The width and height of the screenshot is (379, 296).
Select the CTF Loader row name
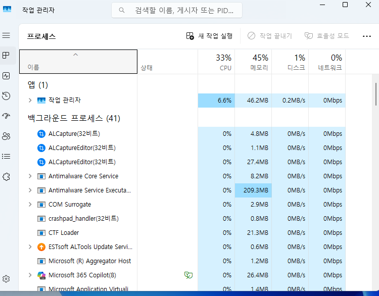click(x=64, y=233)
